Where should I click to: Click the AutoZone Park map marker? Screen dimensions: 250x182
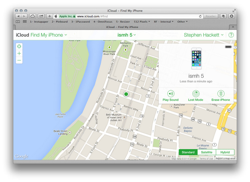tap(171, 106)
